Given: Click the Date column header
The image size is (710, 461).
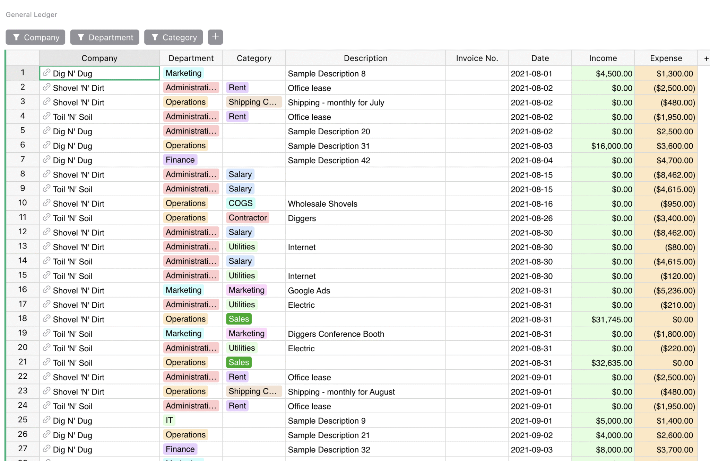Looking at the screenshot, I should (x=540, y=58).
